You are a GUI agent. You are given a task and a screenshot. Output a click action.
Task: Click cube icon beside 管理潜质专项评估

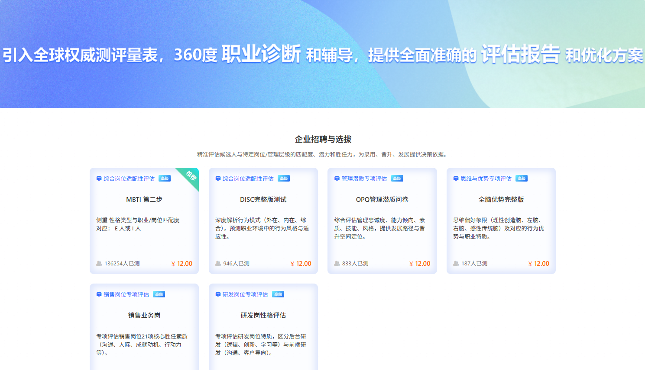tap(337, 179)
